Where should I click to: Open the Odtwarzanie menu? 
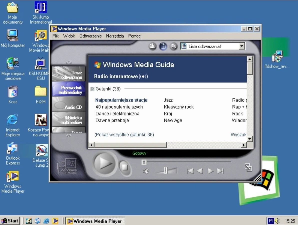[90, 36]
